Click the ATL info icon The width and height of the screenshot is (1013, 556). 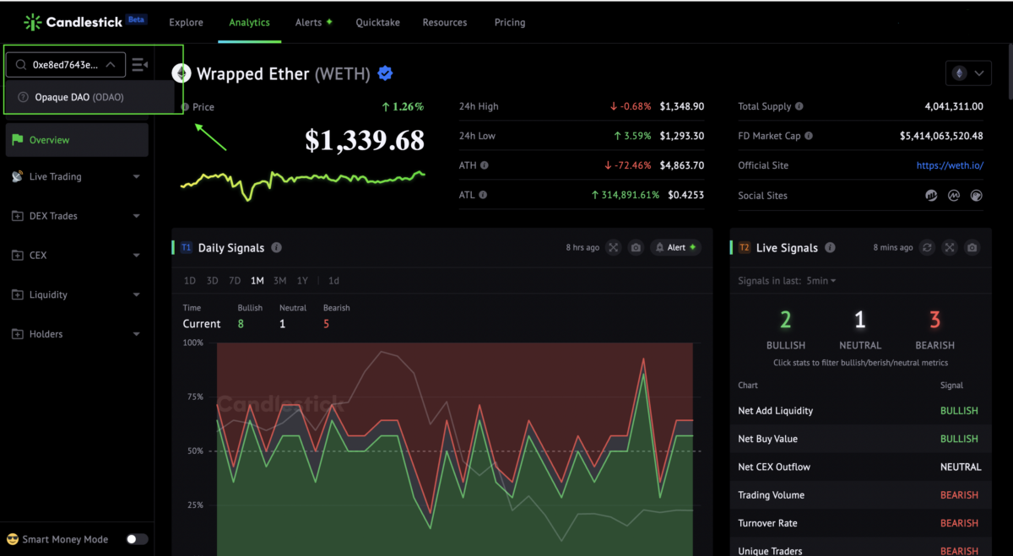[483, 195]
